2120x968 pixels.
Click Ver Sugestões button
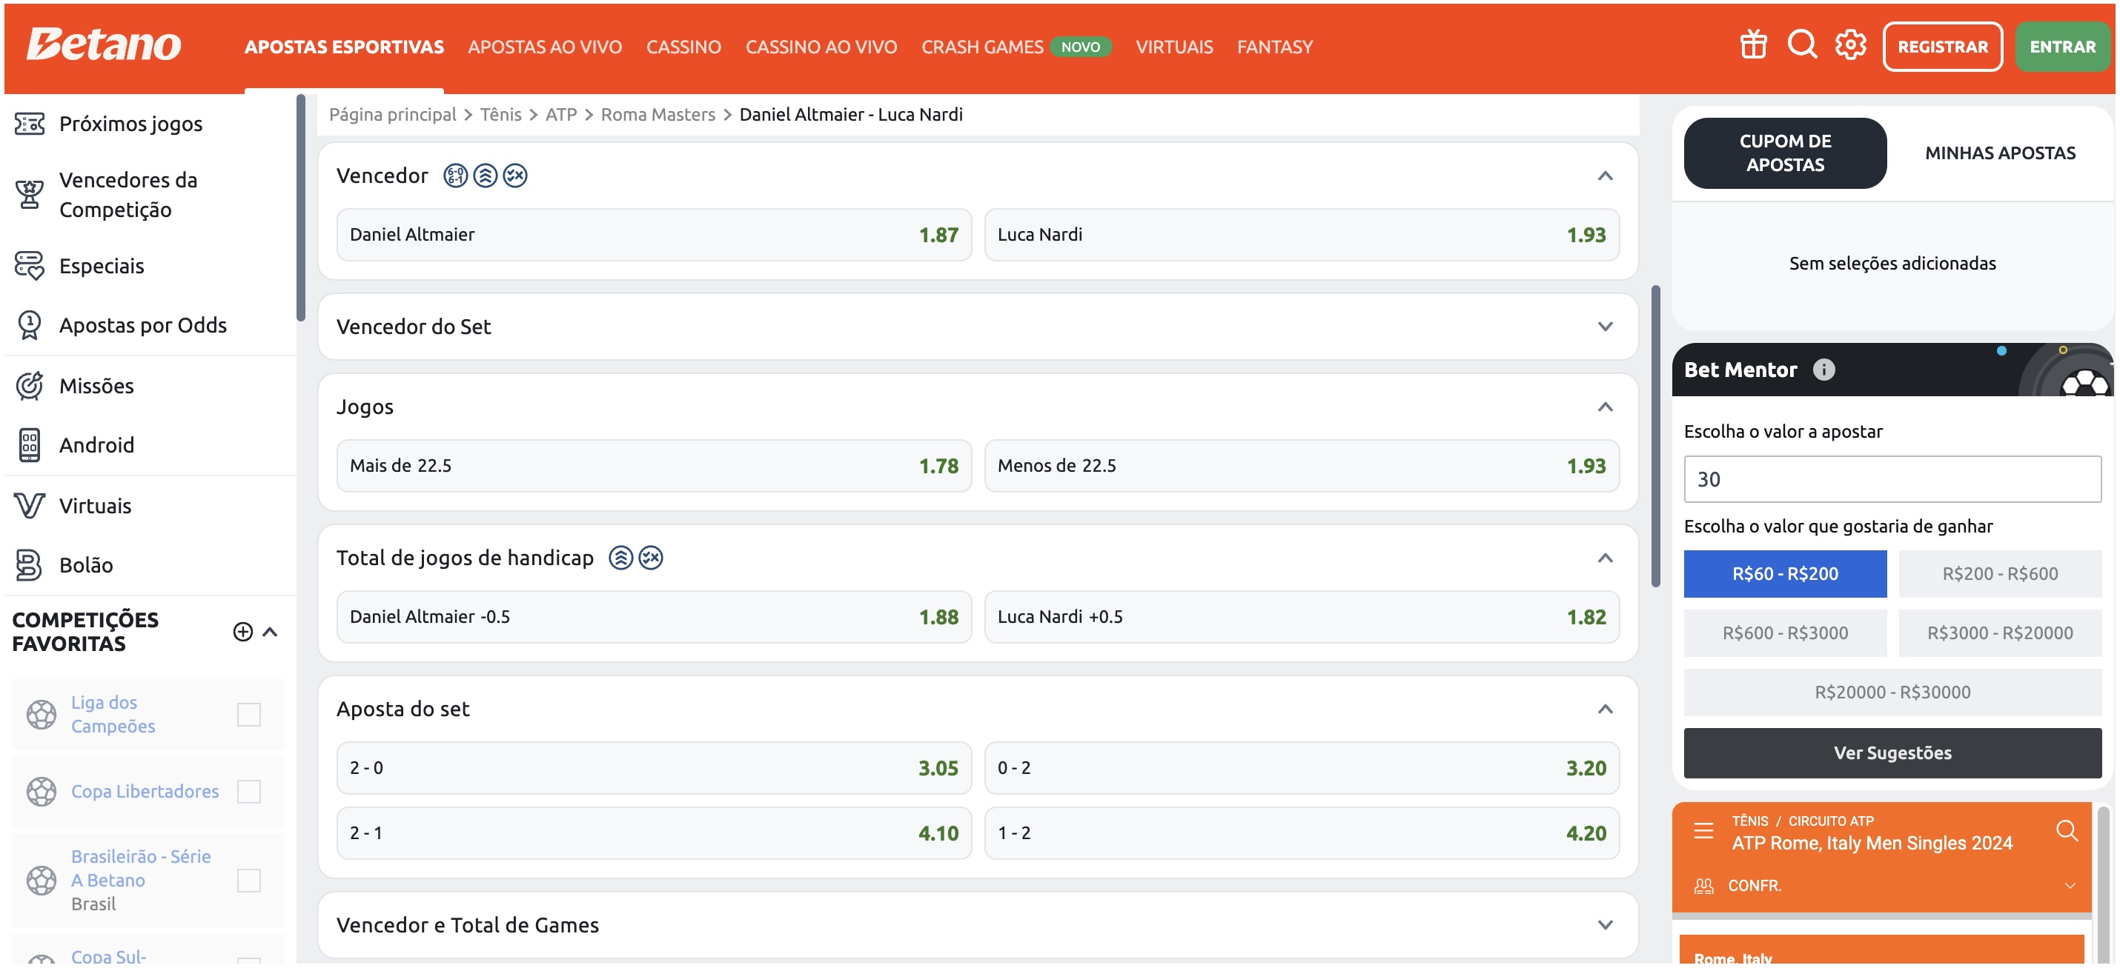[1892, 753]
